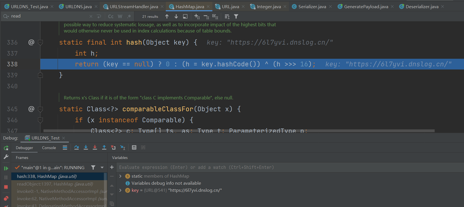
Task: Click the Trace Current Stream Chain icon
Action: pyautogui.click(x=143, y=147)
